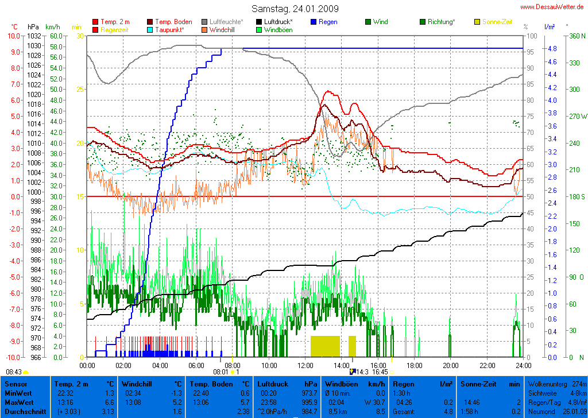This screenshot has height=418, width=588.
Task: Click the chart title Samstag, 24.01.2009
Action: [x=295, y=9]
